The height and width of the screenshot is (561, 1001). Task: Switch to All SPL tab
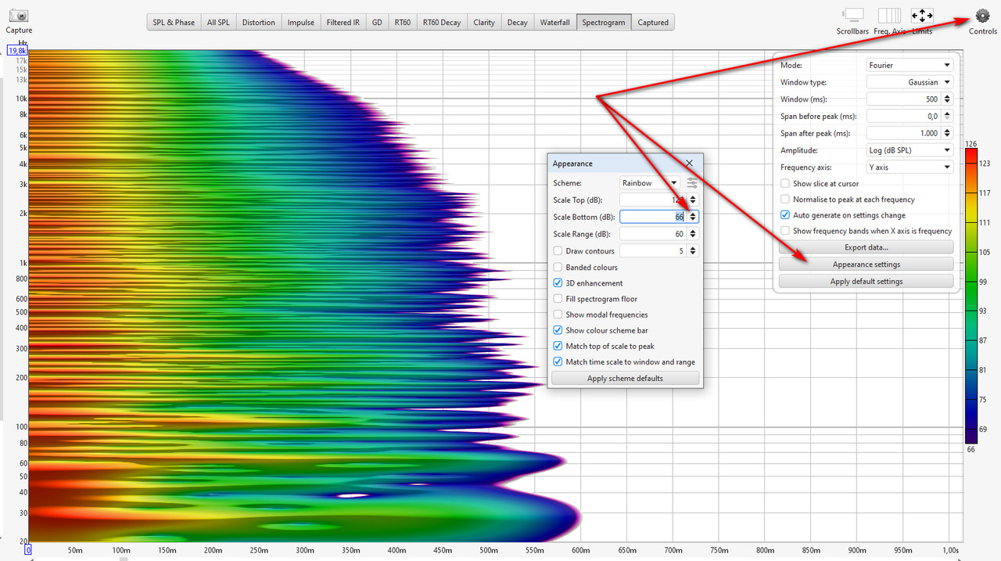[218, 23]
